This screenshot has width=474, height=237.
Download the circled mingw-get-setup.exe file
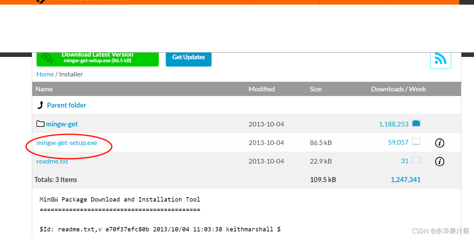[x=66, y=143]
